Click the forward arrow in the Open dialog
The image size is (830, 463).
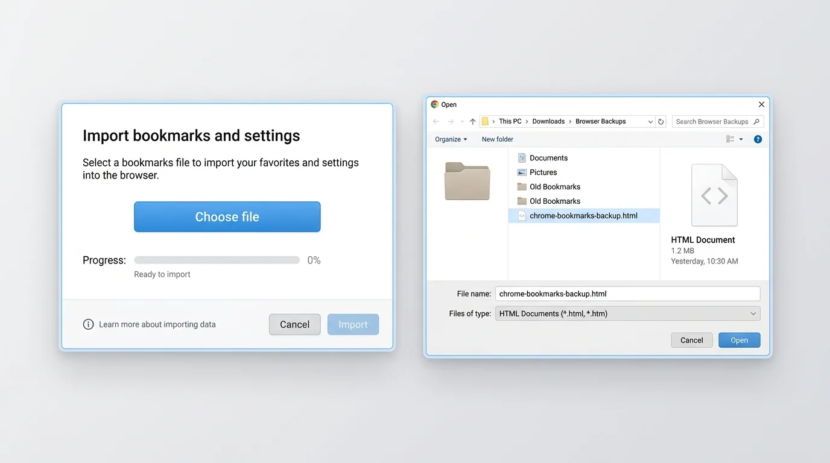[x=451, y=122]
